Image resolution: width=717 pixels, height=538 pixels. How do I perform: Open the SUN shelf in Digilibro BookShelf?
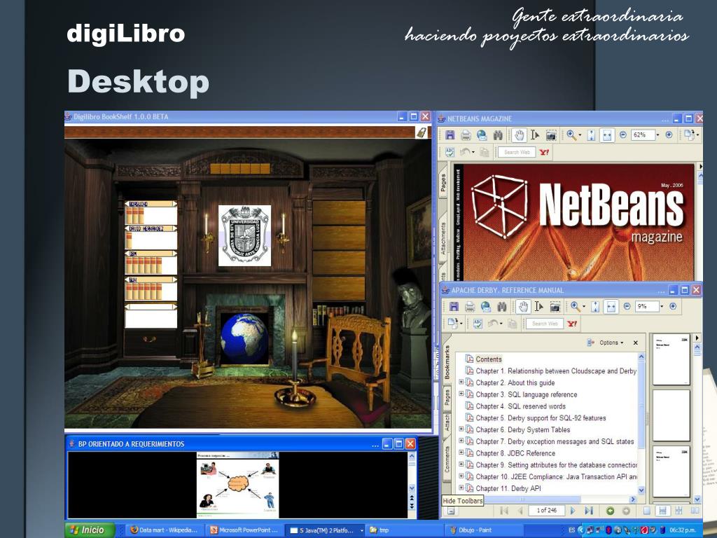[151, 289]
